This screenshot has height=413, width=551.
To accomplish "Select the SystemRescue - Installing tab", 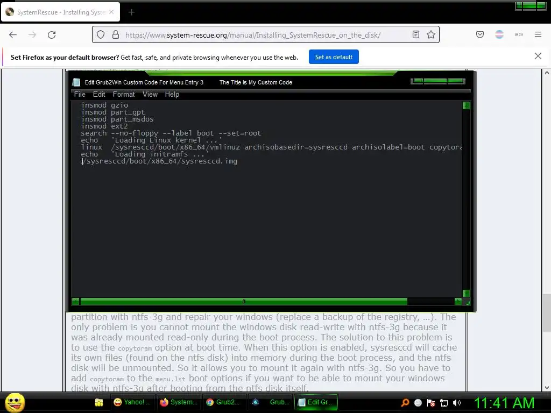I will coord(60,12).
